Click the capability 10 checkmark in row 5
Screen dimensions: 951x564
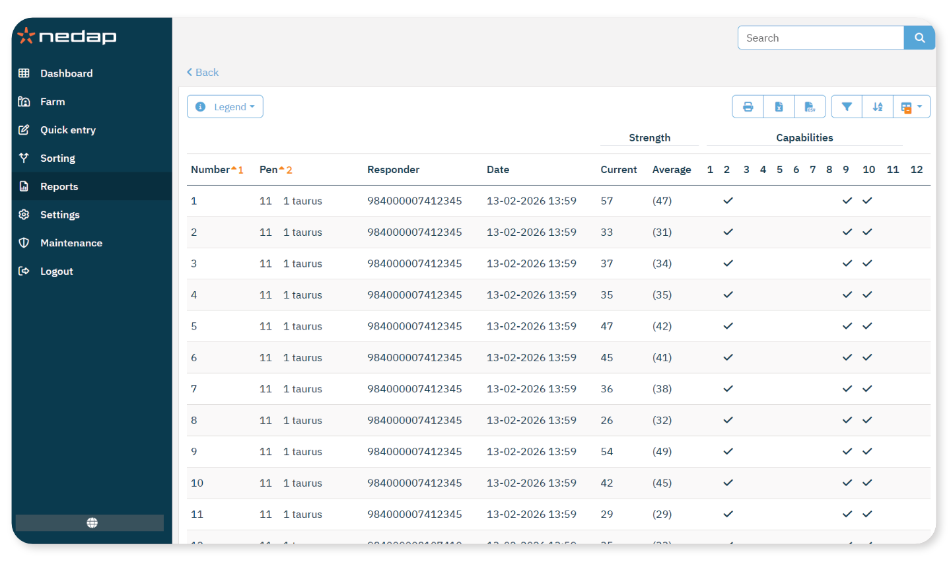867,326
